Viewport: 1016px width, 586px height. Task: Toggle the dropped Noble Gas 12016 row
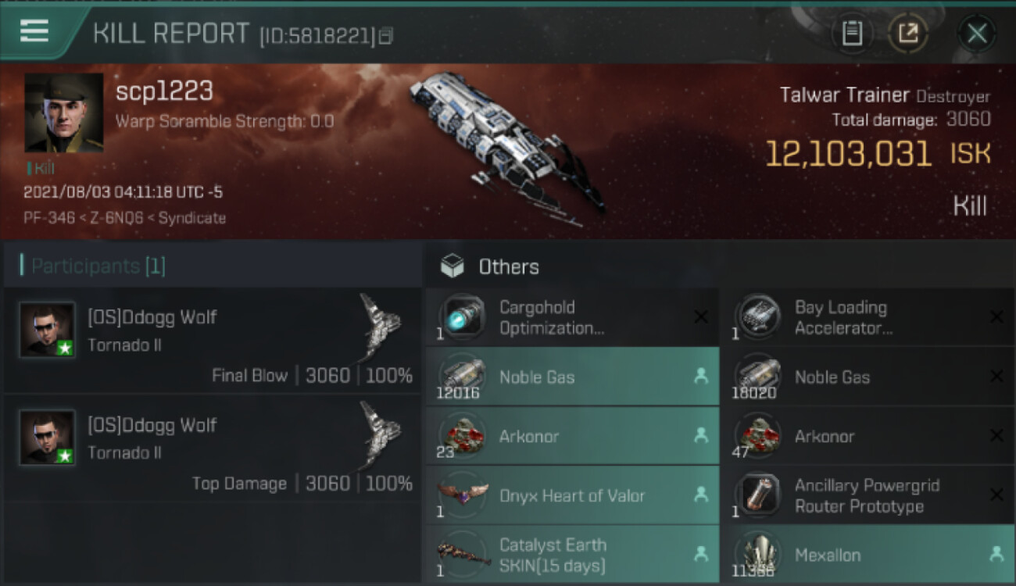572,377
